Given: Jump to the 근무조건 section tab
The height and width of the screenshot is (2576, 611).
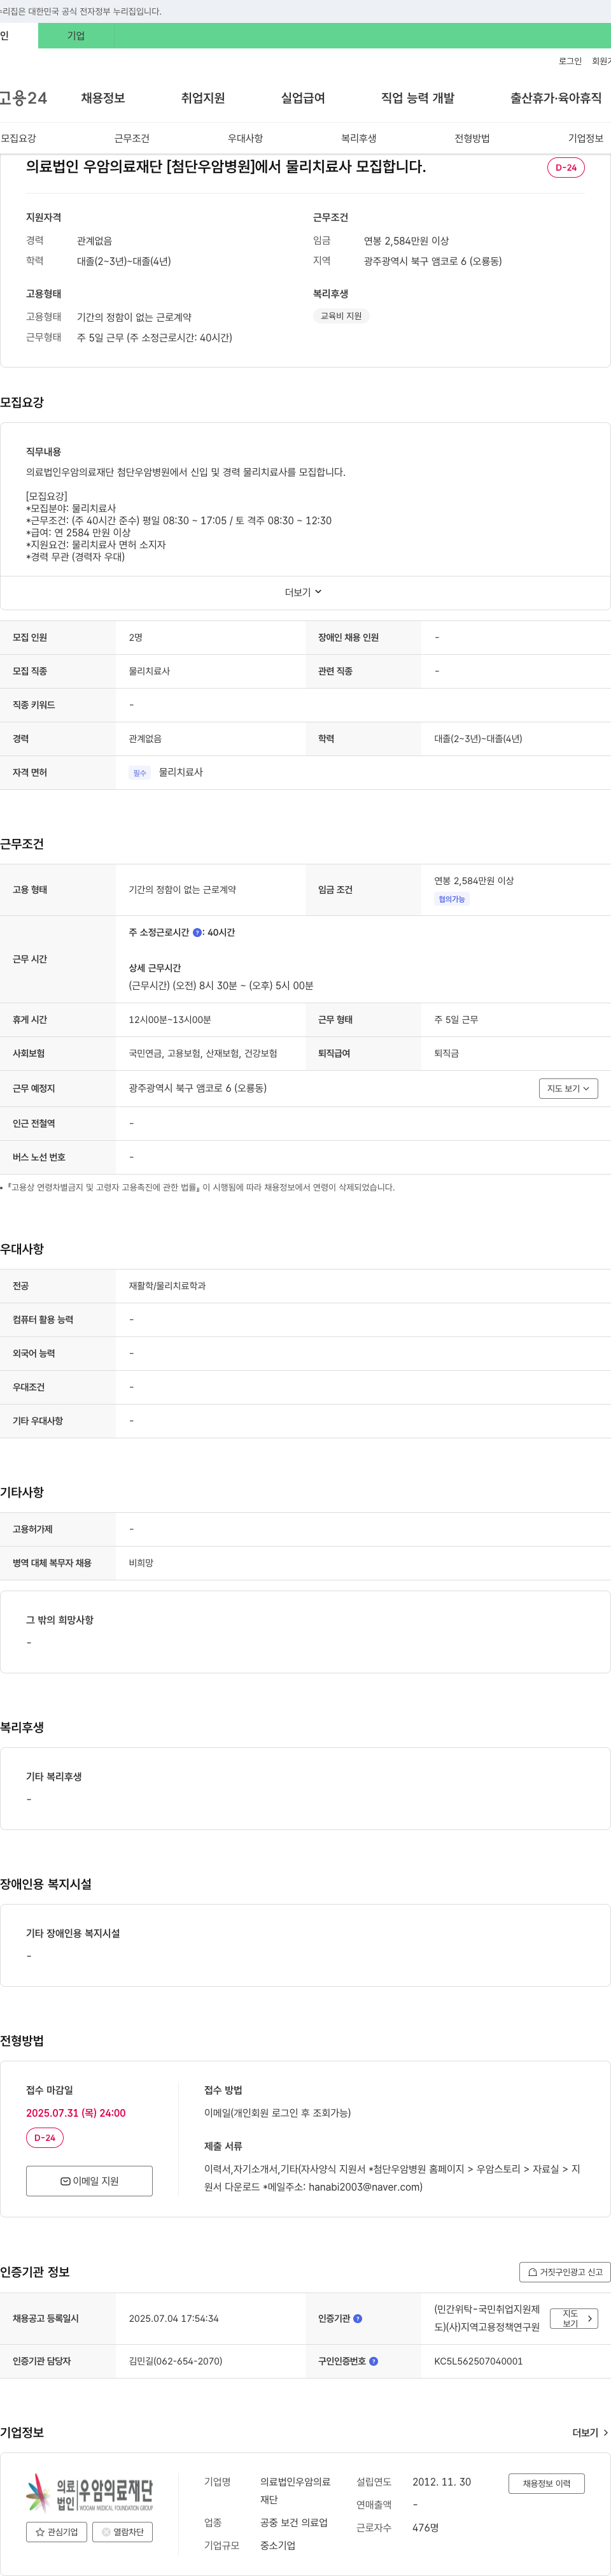Looking at the screenshot, I should (132, 138).
